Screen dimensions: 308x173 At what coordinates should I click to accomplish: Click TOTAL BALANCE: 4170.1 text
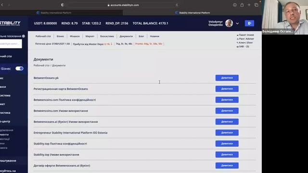pos(150,24)
